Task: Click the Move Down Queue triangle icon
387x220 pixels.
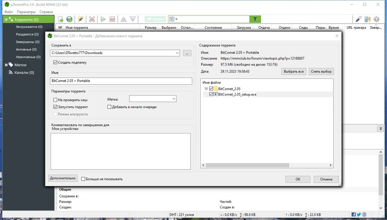Action: [133, 19]
